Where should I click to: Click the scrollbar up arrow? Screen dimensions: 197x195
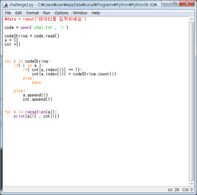(192, 19)
